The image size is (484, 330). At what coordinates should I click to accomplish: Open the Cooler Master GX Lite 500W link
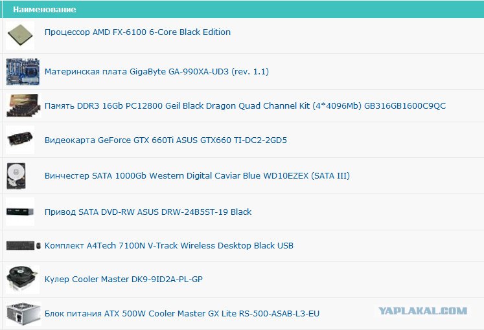click(181, 314)
